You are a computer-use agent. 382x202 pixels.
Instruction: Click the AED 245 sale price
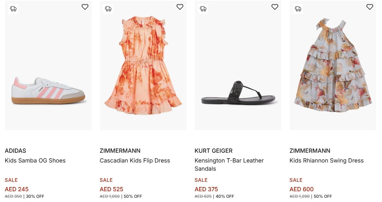coord(17,189)
